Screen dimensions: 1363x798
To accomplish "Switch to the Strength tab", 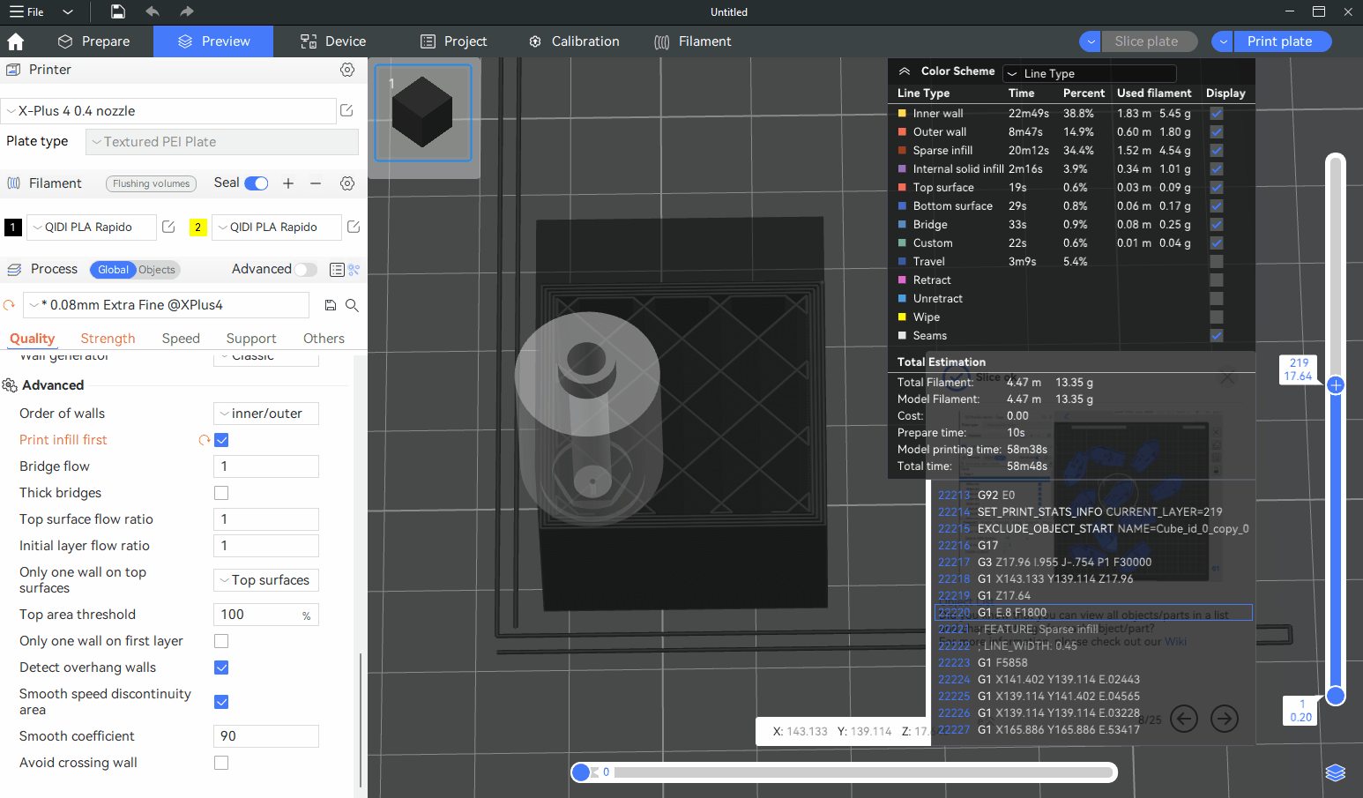I will pos(108,339).
